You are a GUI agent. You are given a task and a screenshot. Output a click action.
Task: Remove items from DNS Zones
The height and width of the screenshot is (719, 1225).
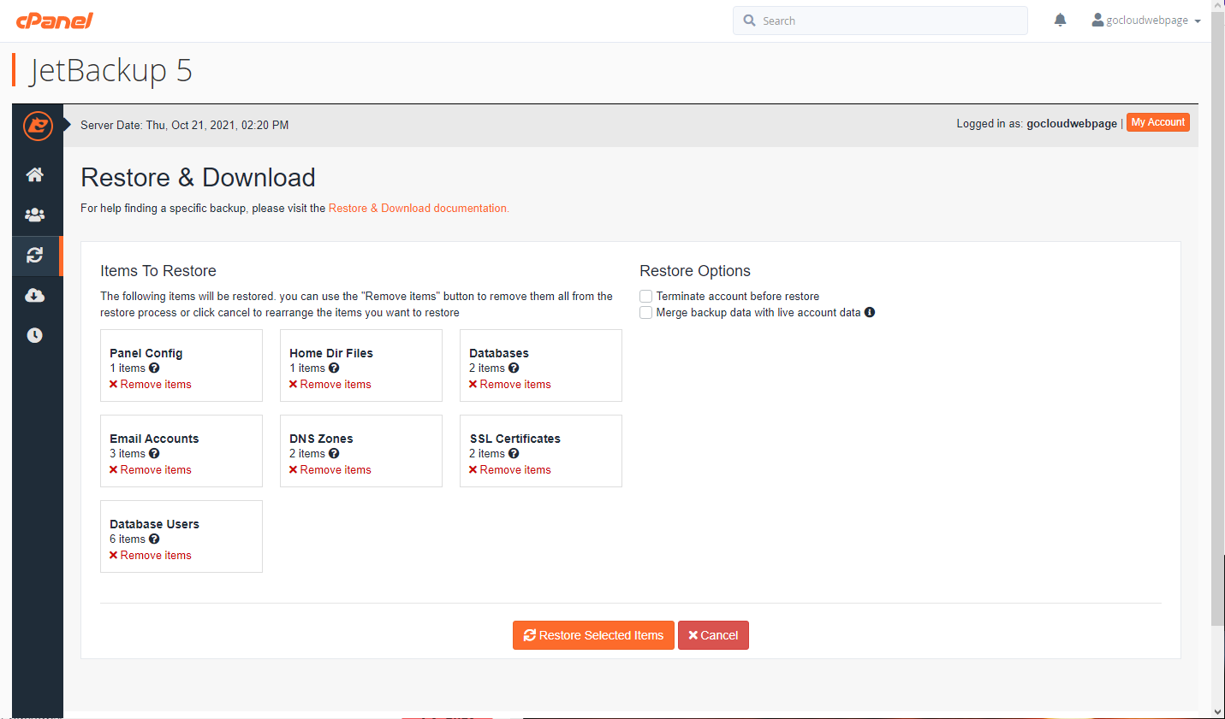(330, 469)
